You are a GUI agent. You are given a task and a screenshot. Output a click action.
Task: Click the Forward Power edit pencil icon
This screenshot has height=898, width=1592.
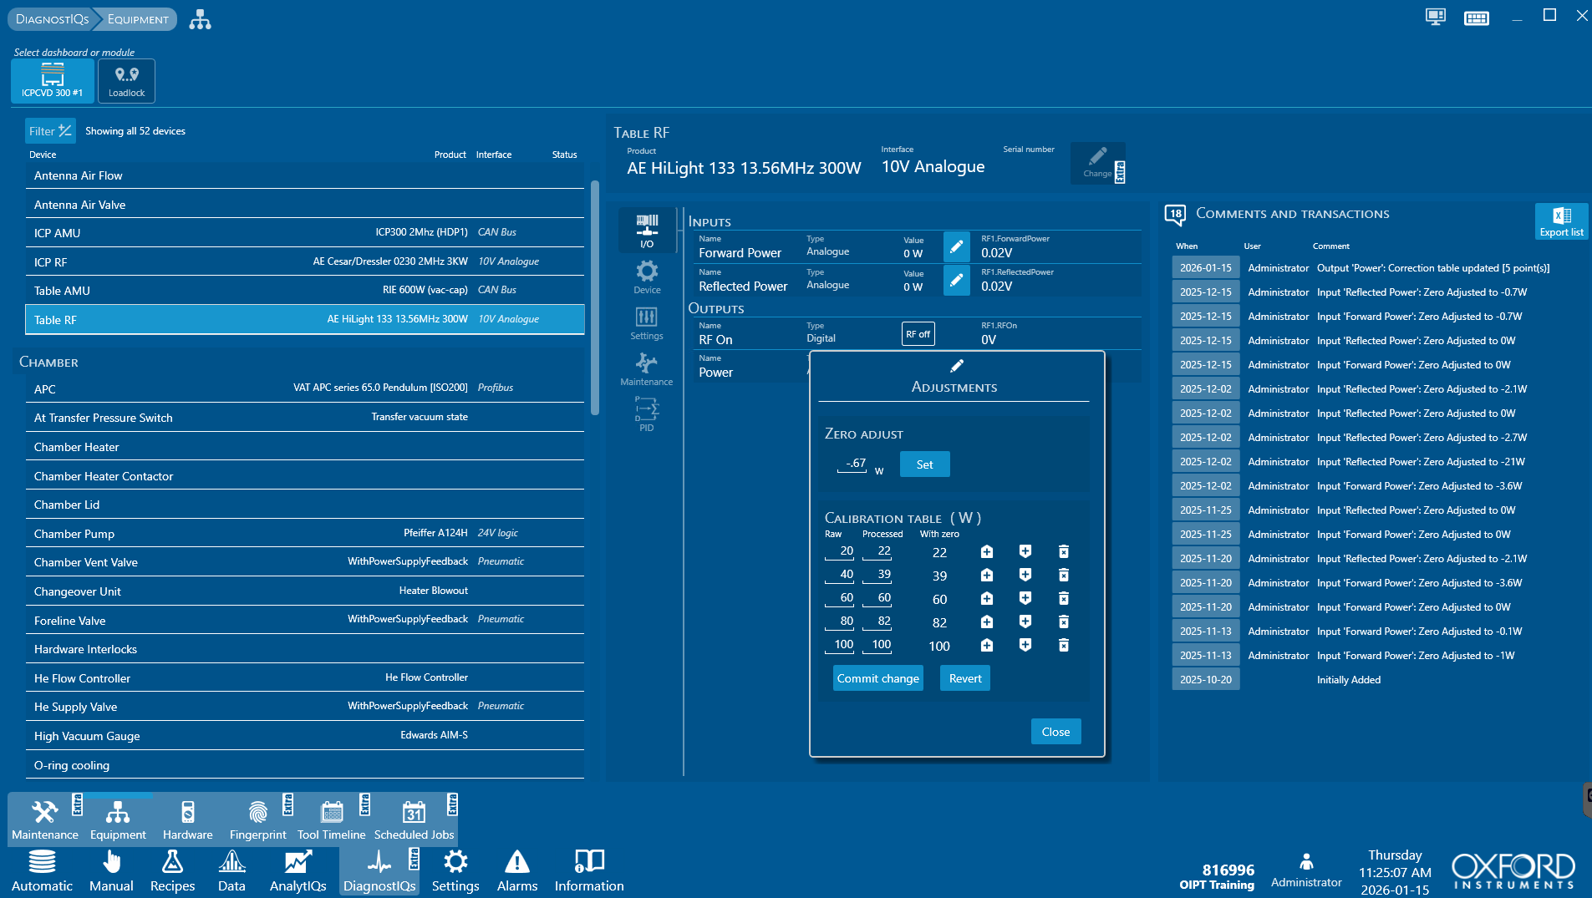click(x=956, y=246)
